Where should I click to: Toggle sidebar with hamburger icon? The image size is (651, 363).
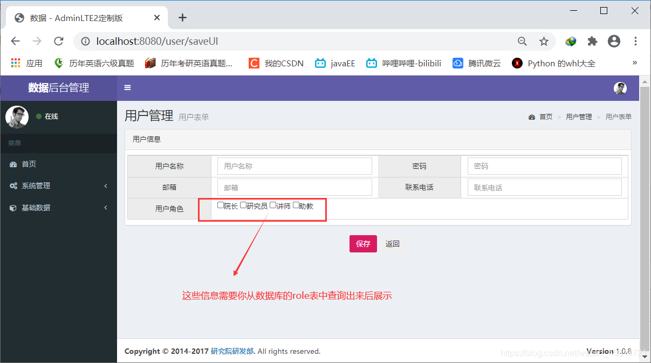pos(128,87)
